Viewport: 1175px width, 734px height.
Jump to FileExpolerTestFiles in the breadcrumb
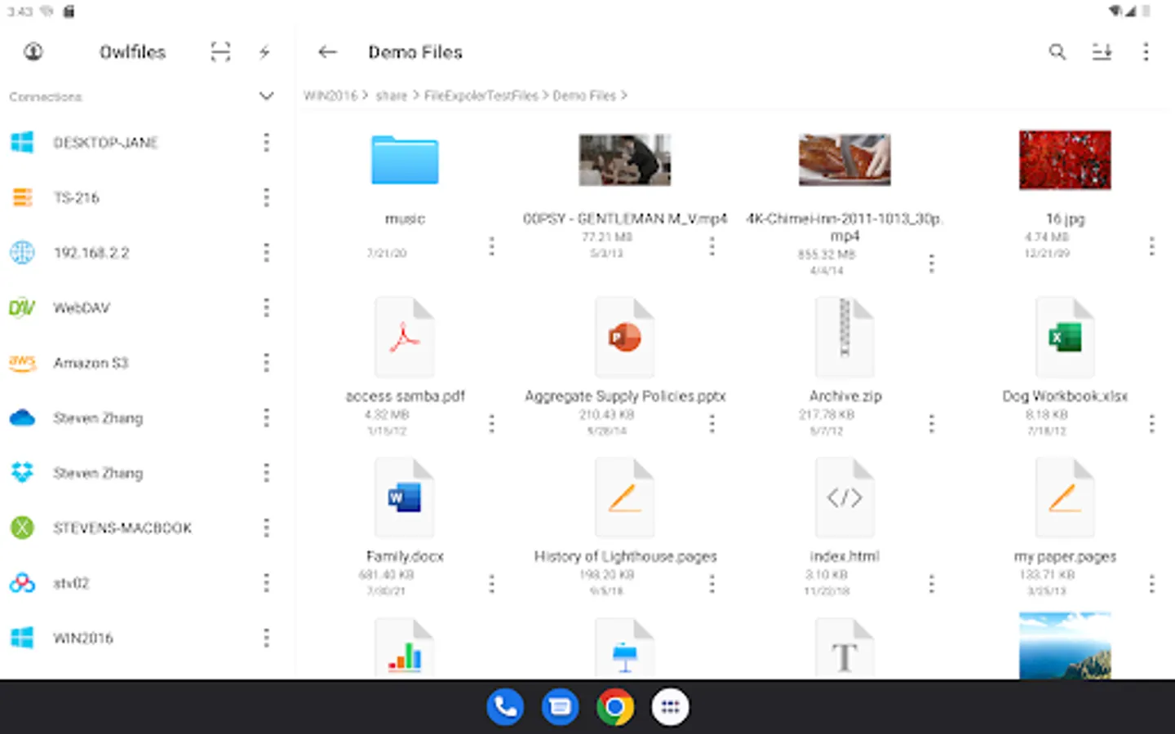(x=481, y=95)
